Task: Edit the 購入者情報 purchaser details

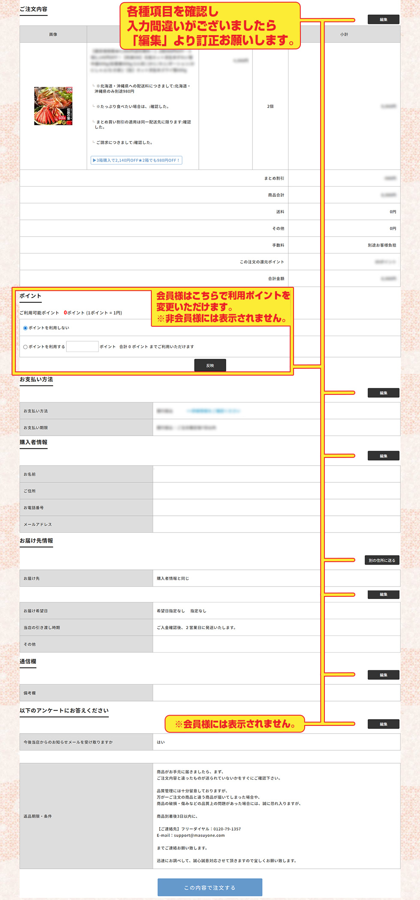Action: pyautogui.click(x=383, y=456)
